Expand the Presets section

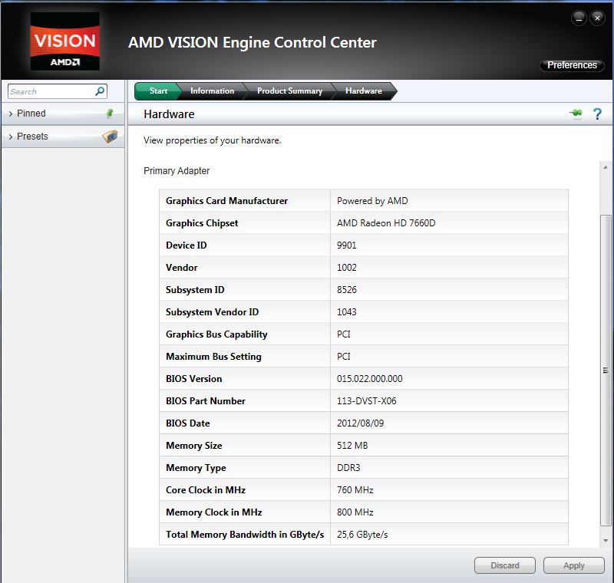tap(31, 137)
